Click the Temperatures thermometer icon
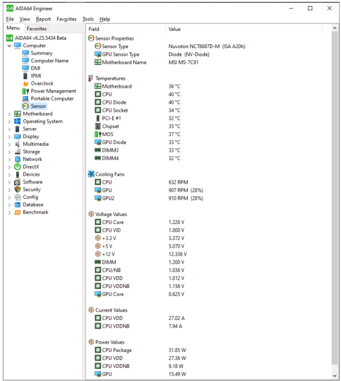The width and height of the screenshot is (341, 381). 91,78
